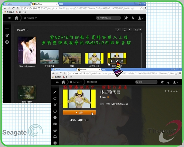
Task: Open the Sien nui yau wan poster
Action: pos(27,50)
